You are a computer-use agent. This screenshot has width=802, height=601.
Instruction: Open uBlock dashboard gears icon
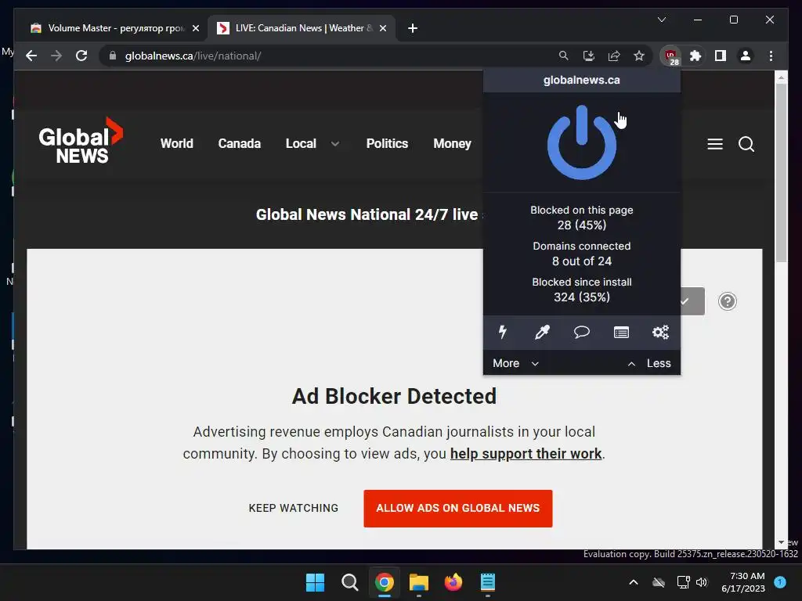[660, 333]
